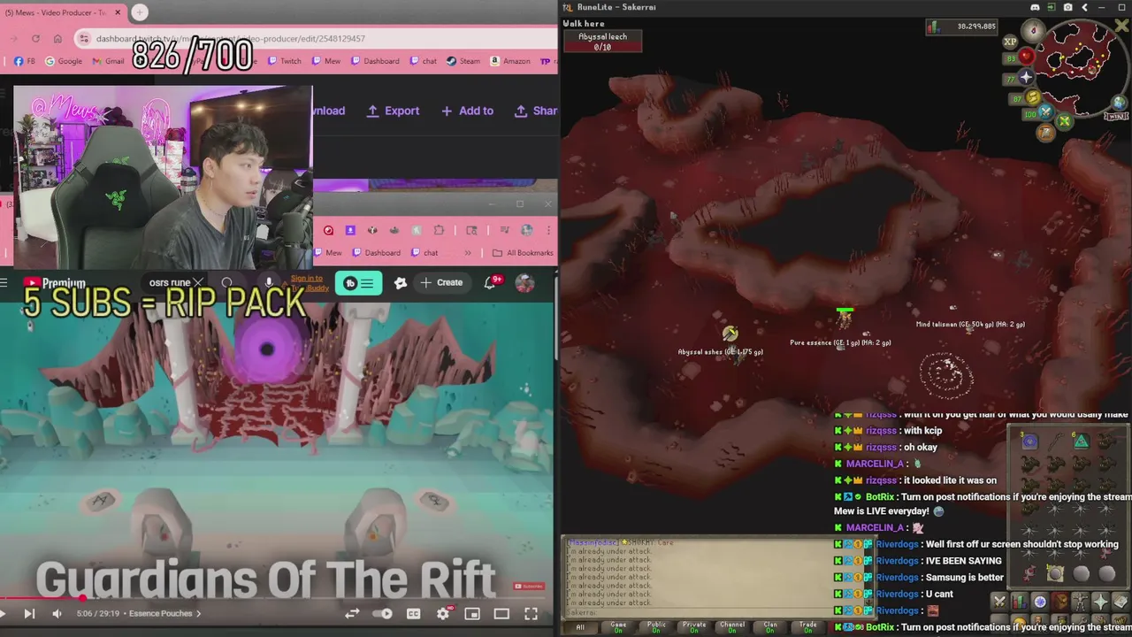Click the Mind talisman ground item label
This screenshot has height=637, width=1132.
click(x=970, y=324)
